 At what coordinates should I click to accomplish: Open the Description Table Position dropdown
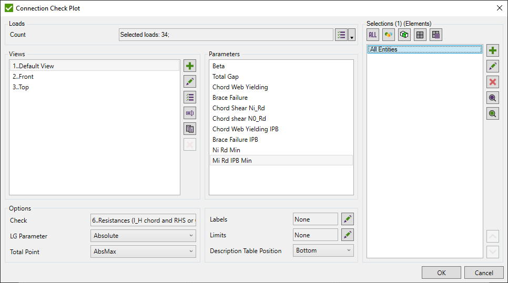pyautogui.click(x=323, y=250)
